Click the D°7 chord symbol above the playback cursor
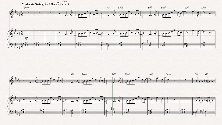222x125 pixels. pos(114,74)
